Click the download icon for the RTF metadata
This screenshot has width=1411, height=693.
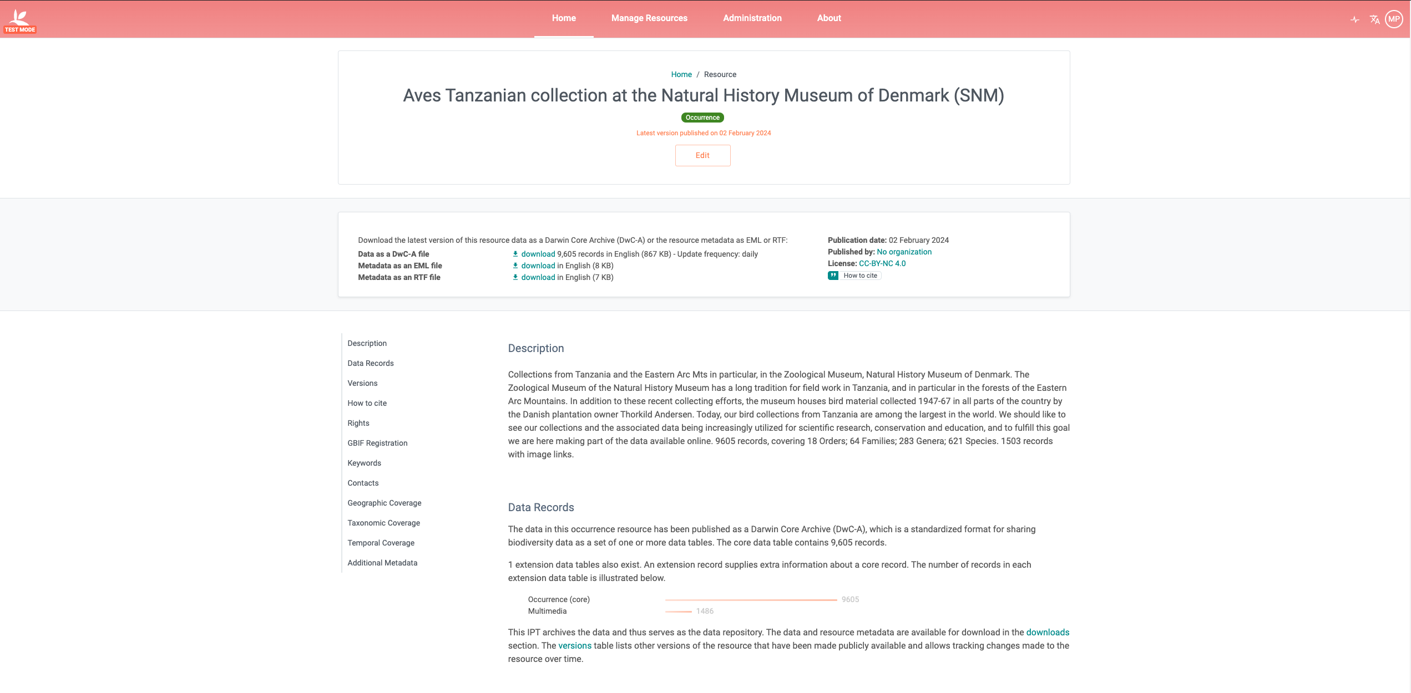[x=515, y=277]
